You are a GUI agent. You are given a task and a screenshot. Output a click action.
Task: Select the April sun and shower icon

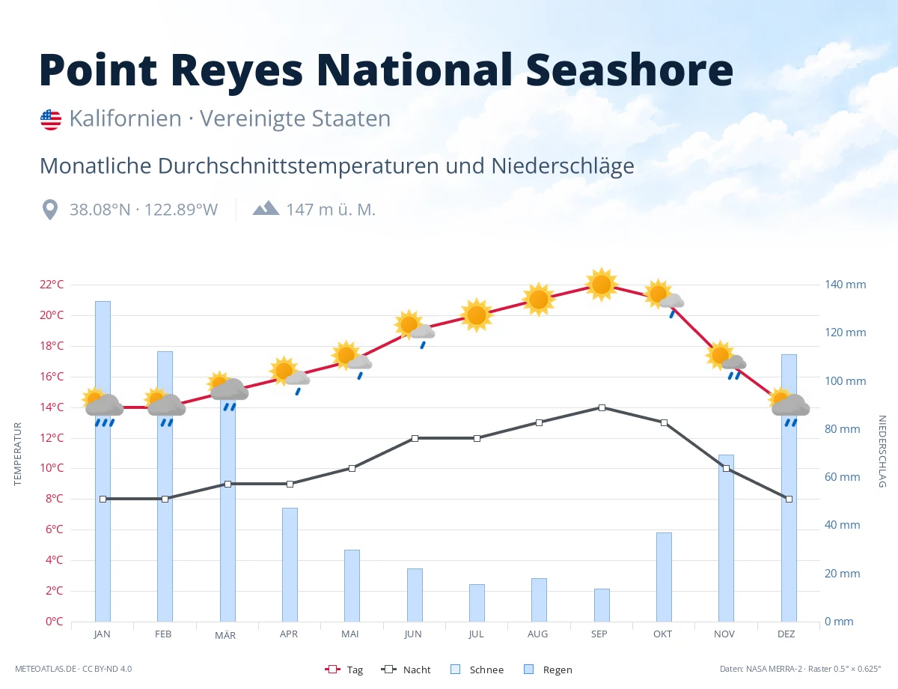click(x=290, y=375)
